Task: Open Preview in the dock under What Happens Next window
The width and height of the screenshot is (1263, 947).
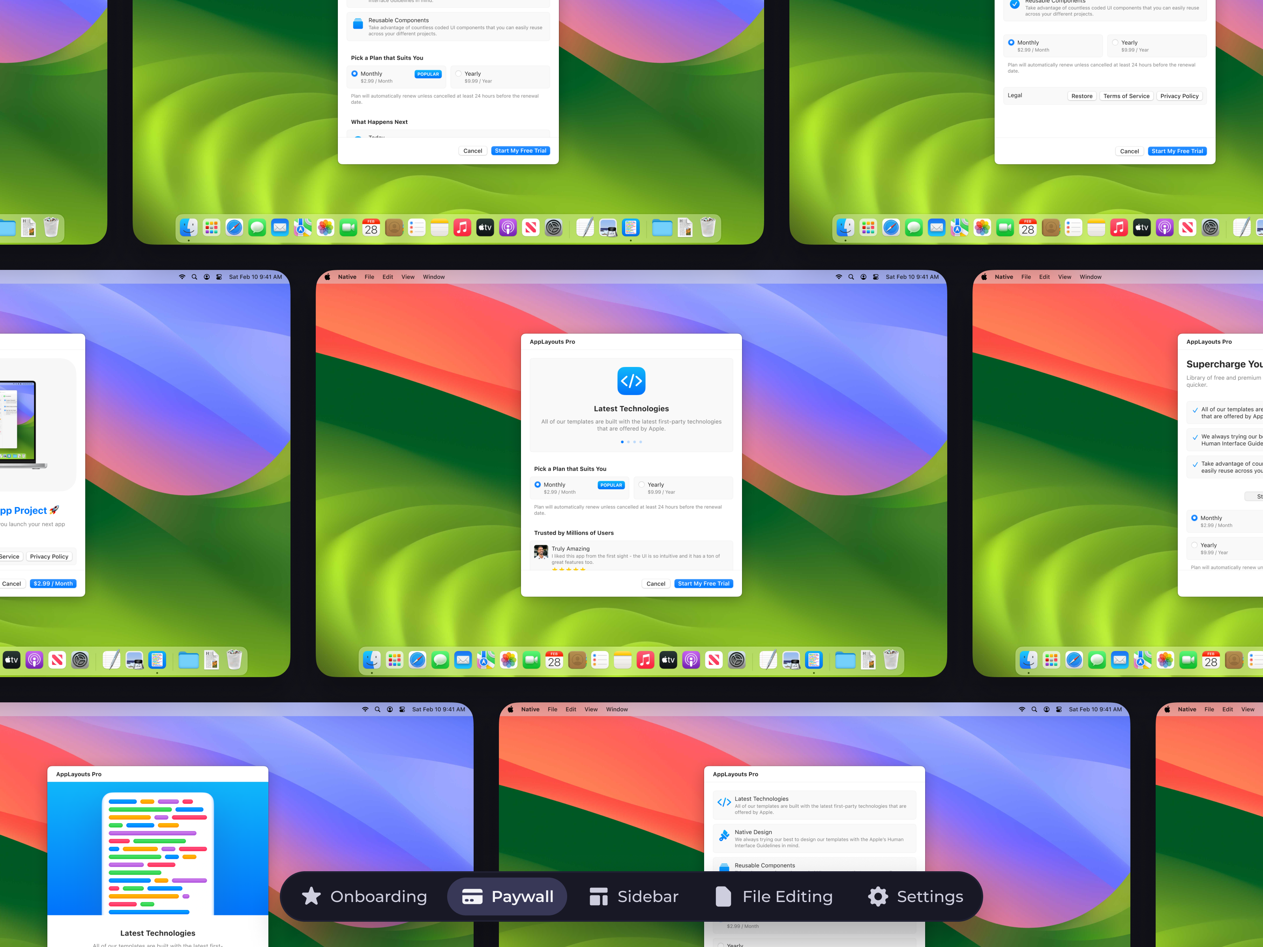Action: coord(608,228)
